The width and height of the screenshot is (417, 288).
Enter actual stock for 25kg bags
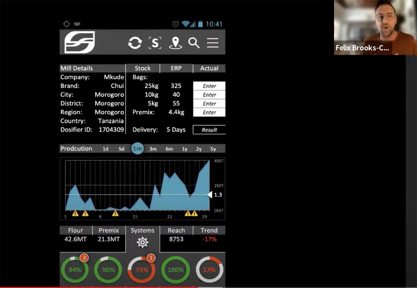tap(209, 86)
